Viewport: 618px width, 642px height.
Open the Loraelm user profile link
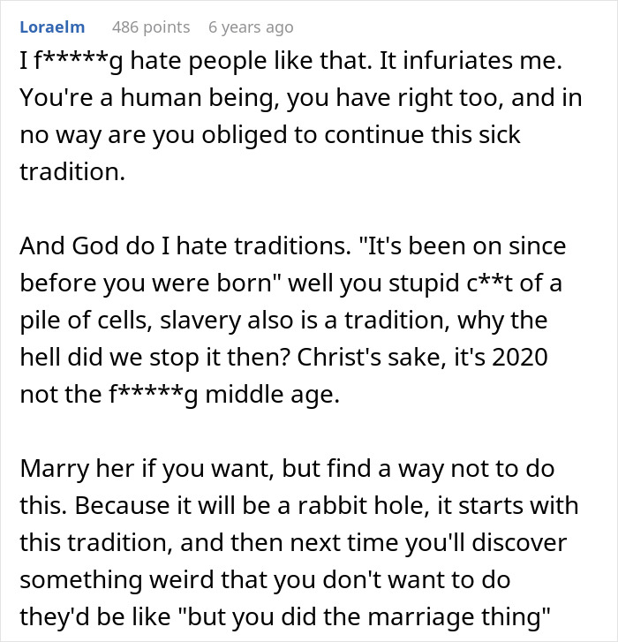(x=52, y=27)
